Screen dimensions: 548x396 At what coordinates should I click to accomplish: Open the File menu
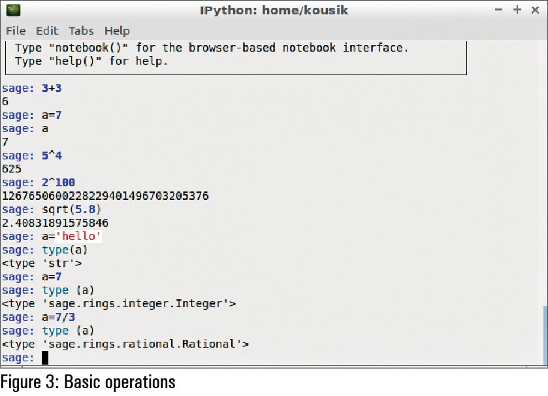(x=16, y=31)
